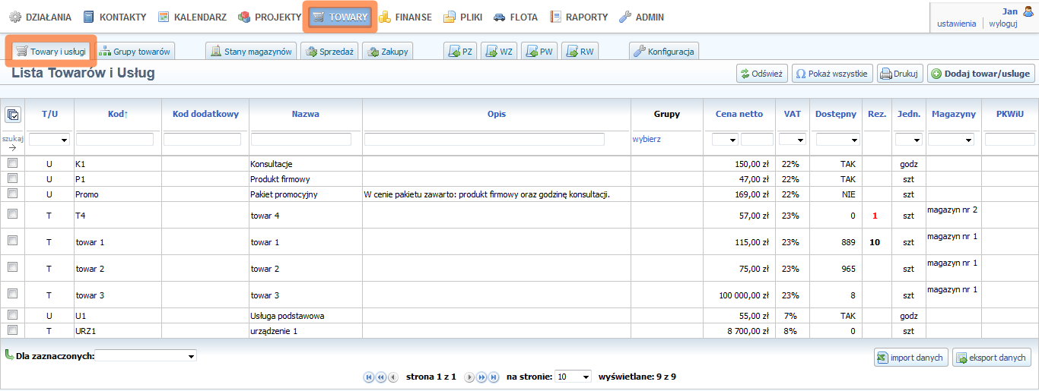
Task: Click the select-all icon in table header
Action: click(13, 115)
